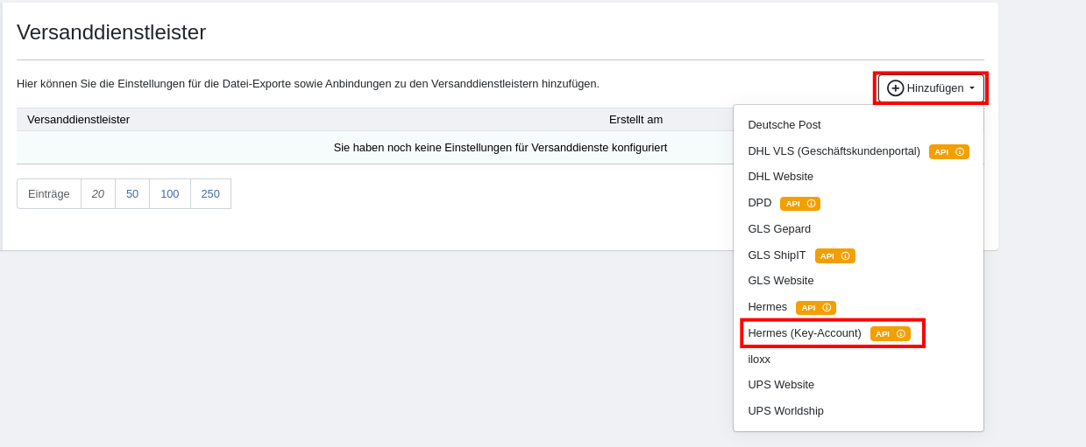Click the Einträge pagination label
1086x447 pixels.
coord(49,194)
